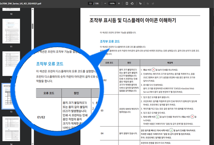Click the heading '조작부 표시등 및 디스플레이 아이콘 이해하기'
Screen dimensions: 214x145
click(x=133, y=20)
